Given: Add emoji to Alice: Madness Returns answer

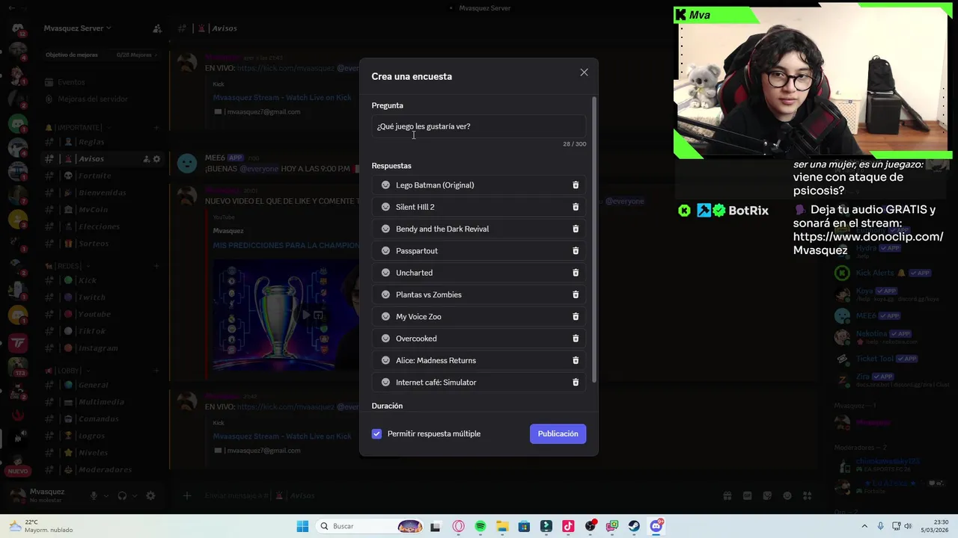Looking at the screenshot, I should click(x=385, y=360).
